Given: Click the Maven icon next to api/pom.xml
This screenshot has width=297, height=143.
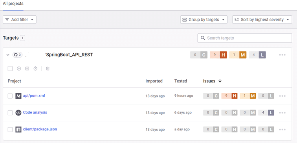Looking at the screenshot, I should 18,96.
